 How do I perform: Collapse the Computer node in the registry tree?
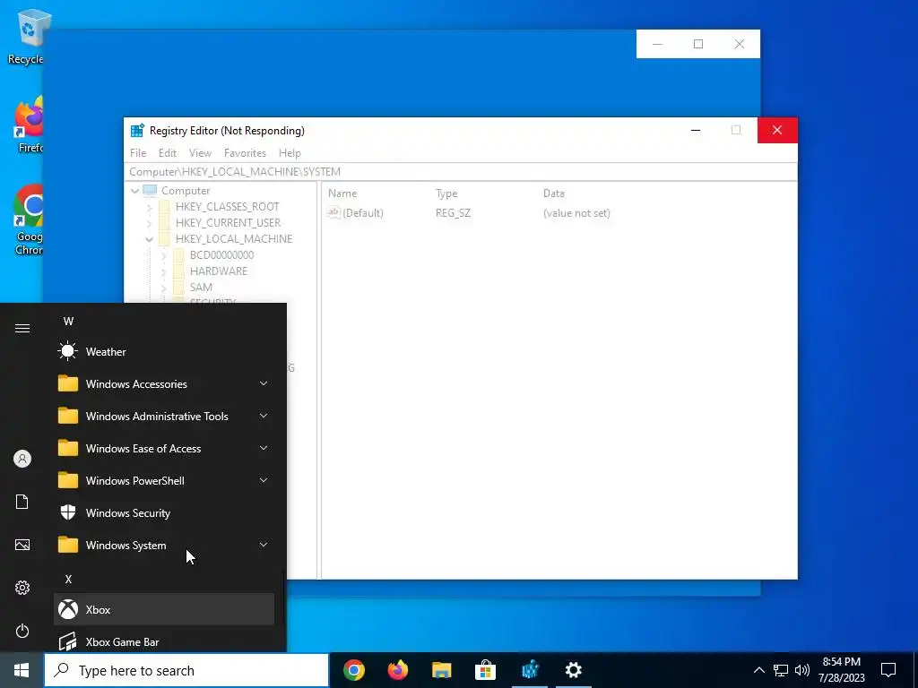pyautogui.click(x=134, y=191)
